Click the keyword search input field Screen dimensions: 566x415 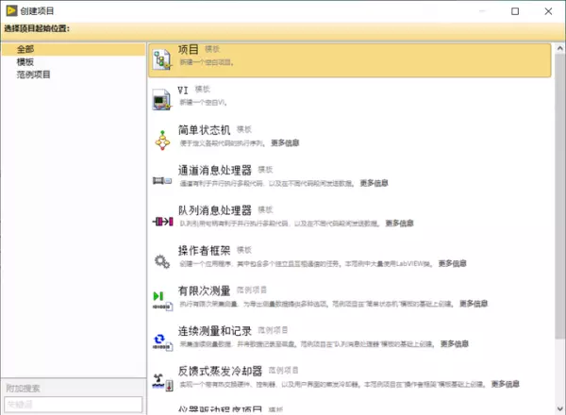[x=74, y=405]
